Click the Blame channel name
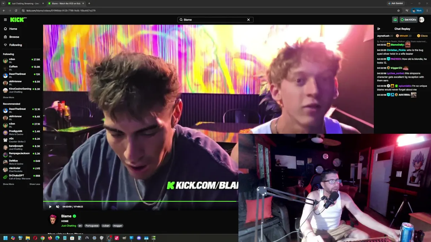Image resolution: width=431 pixels, height=242 pixels. pos(66,216)
